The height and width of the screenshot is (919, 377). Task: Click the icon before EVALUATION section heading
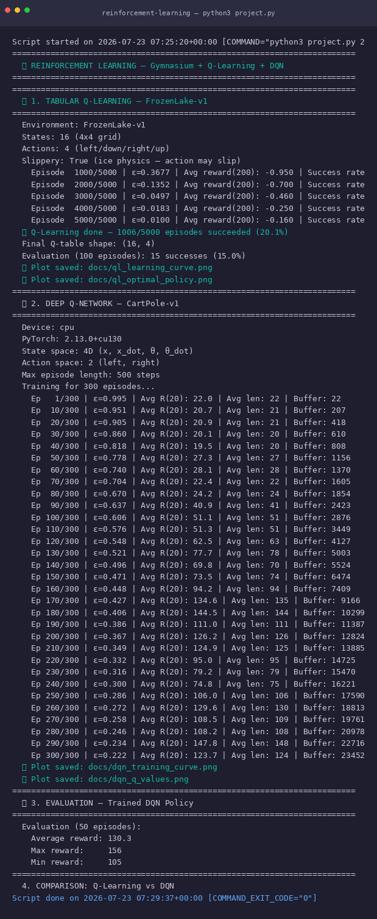[x=24, y=803]
